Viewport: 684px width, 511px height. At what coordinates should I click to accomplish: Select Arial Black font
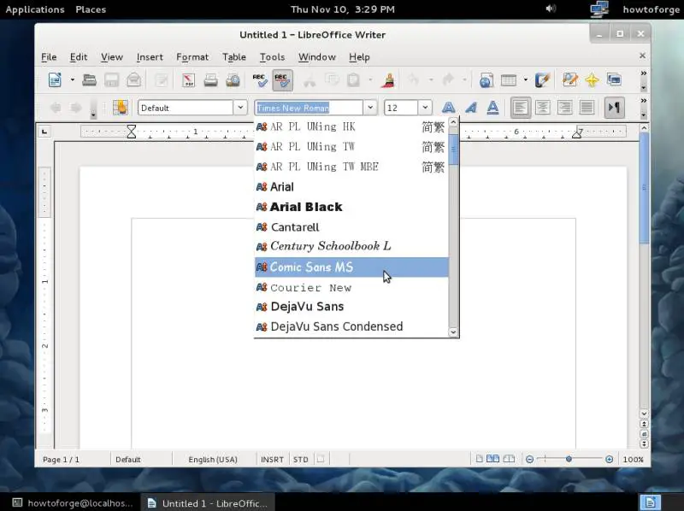(x=351, y=207)
